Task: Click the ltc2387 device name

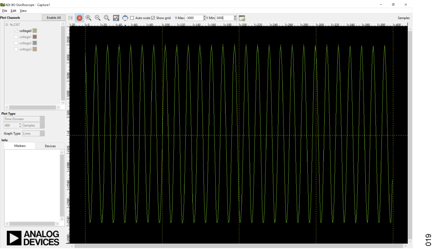Action: point(15,25)
